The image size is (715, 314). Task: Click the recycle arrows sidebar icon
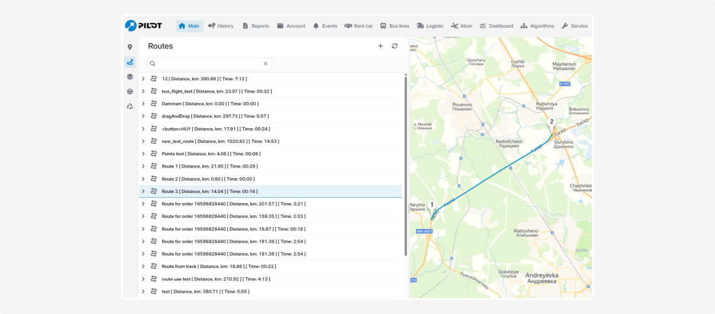(130, 106)
